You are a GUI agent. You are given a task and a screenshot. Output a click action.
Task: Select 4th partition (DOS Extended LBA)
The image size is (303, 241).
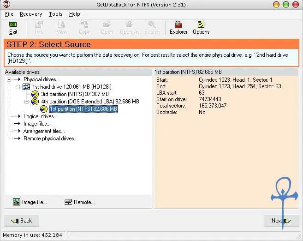[x=90, y=102]
